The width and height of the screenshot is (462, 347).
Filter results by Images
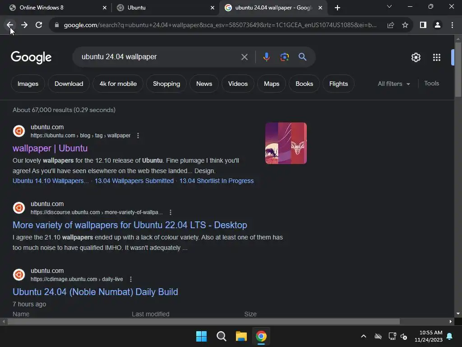pyautogui.click(x=28, y=84)
